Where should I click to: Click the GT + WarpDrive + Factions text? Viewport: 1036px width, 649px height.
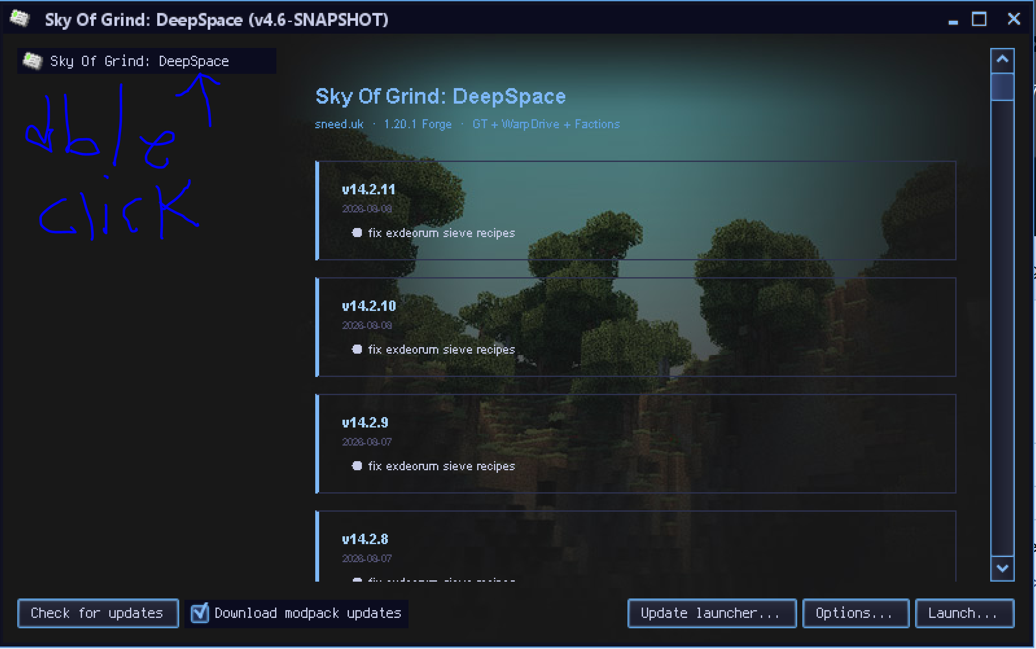(x=546, y=124)
